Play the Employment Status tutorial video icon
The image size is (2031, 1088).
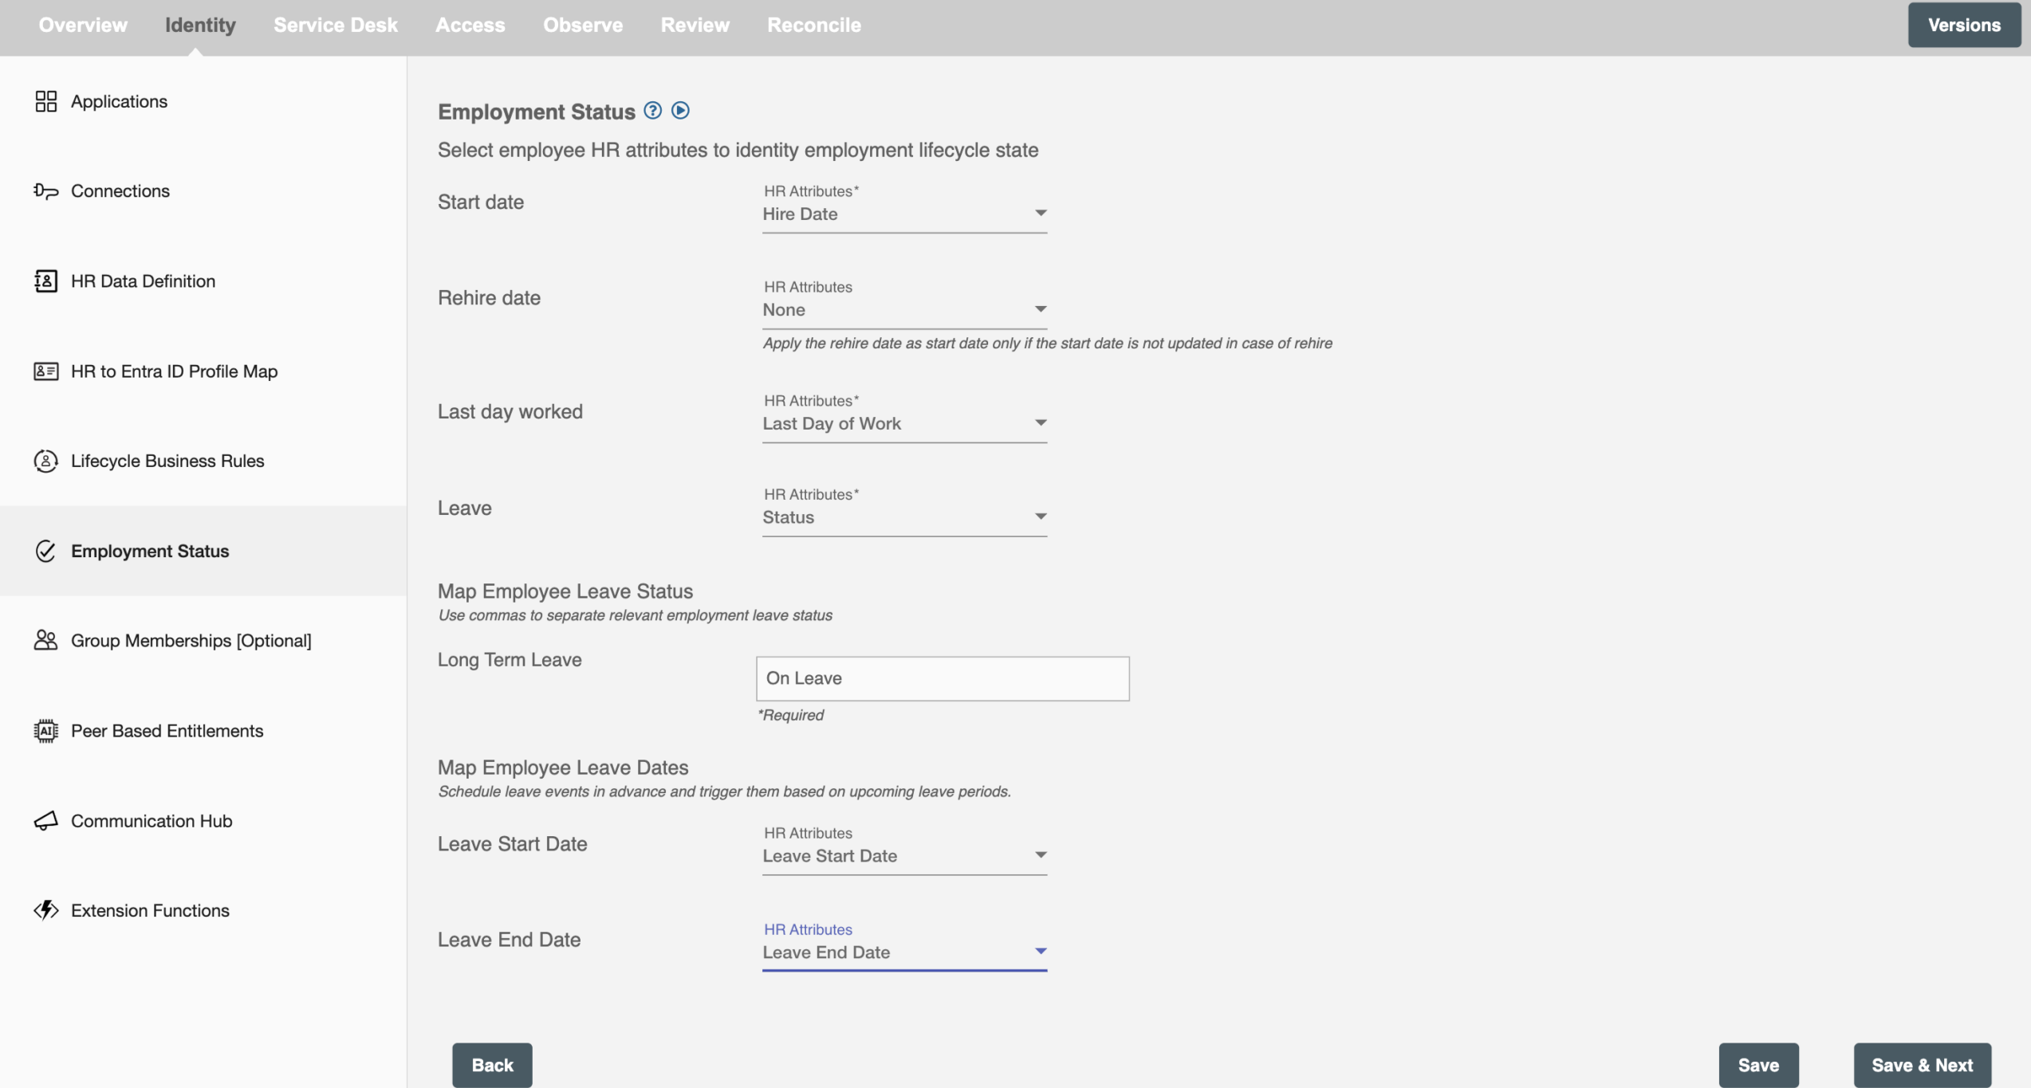point(680,111)
